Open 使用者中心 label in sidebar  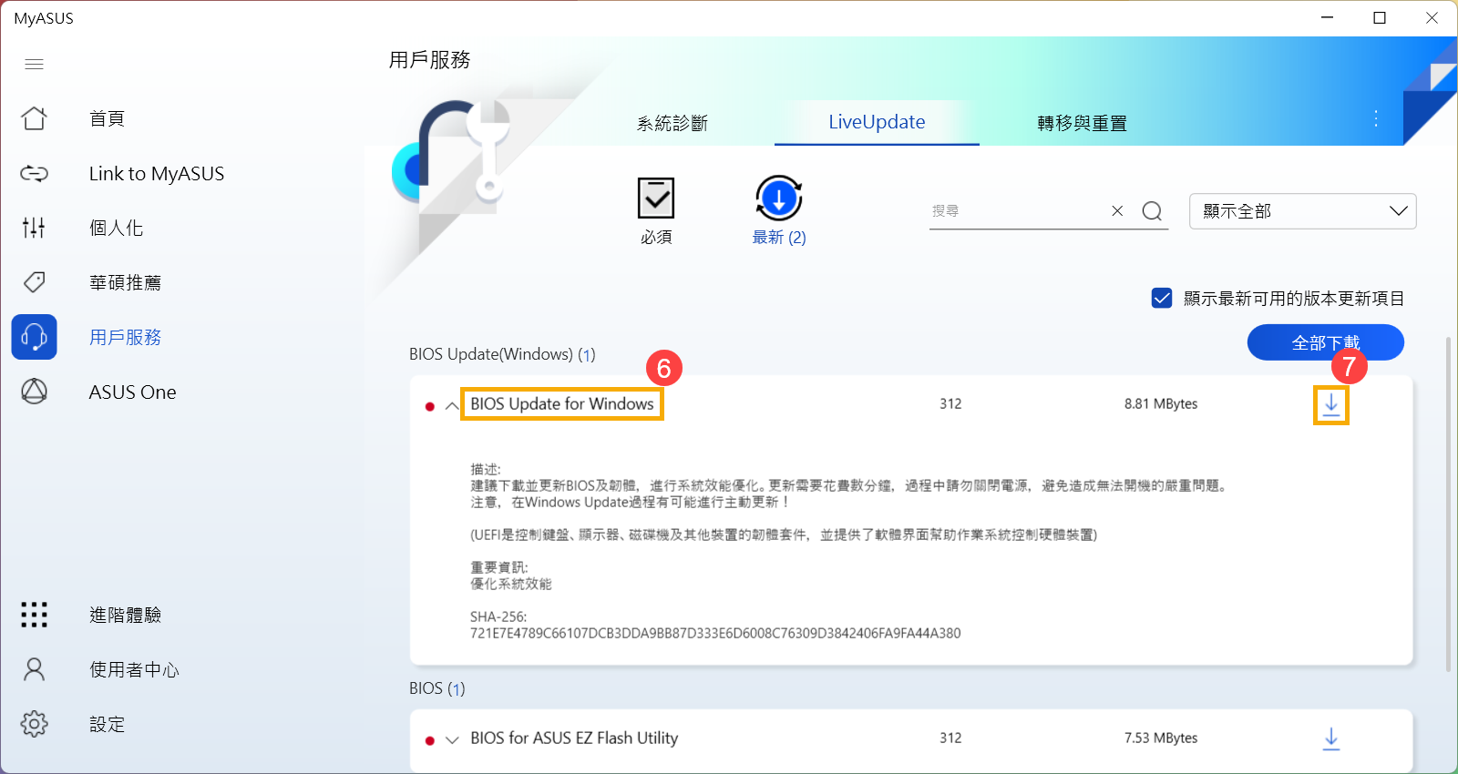(x=135, y=669)
